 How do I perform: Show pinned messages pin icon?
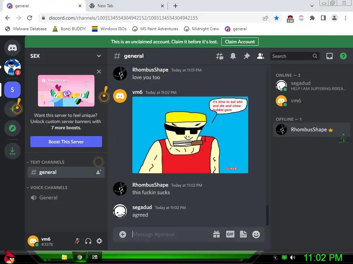pyautogui.click(x=247, y=56)
